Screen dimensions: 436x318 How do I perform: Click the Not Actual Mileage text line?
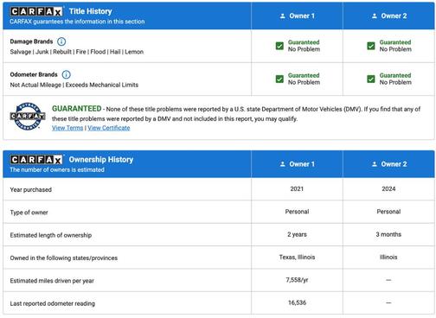click(x=74, y=85)
